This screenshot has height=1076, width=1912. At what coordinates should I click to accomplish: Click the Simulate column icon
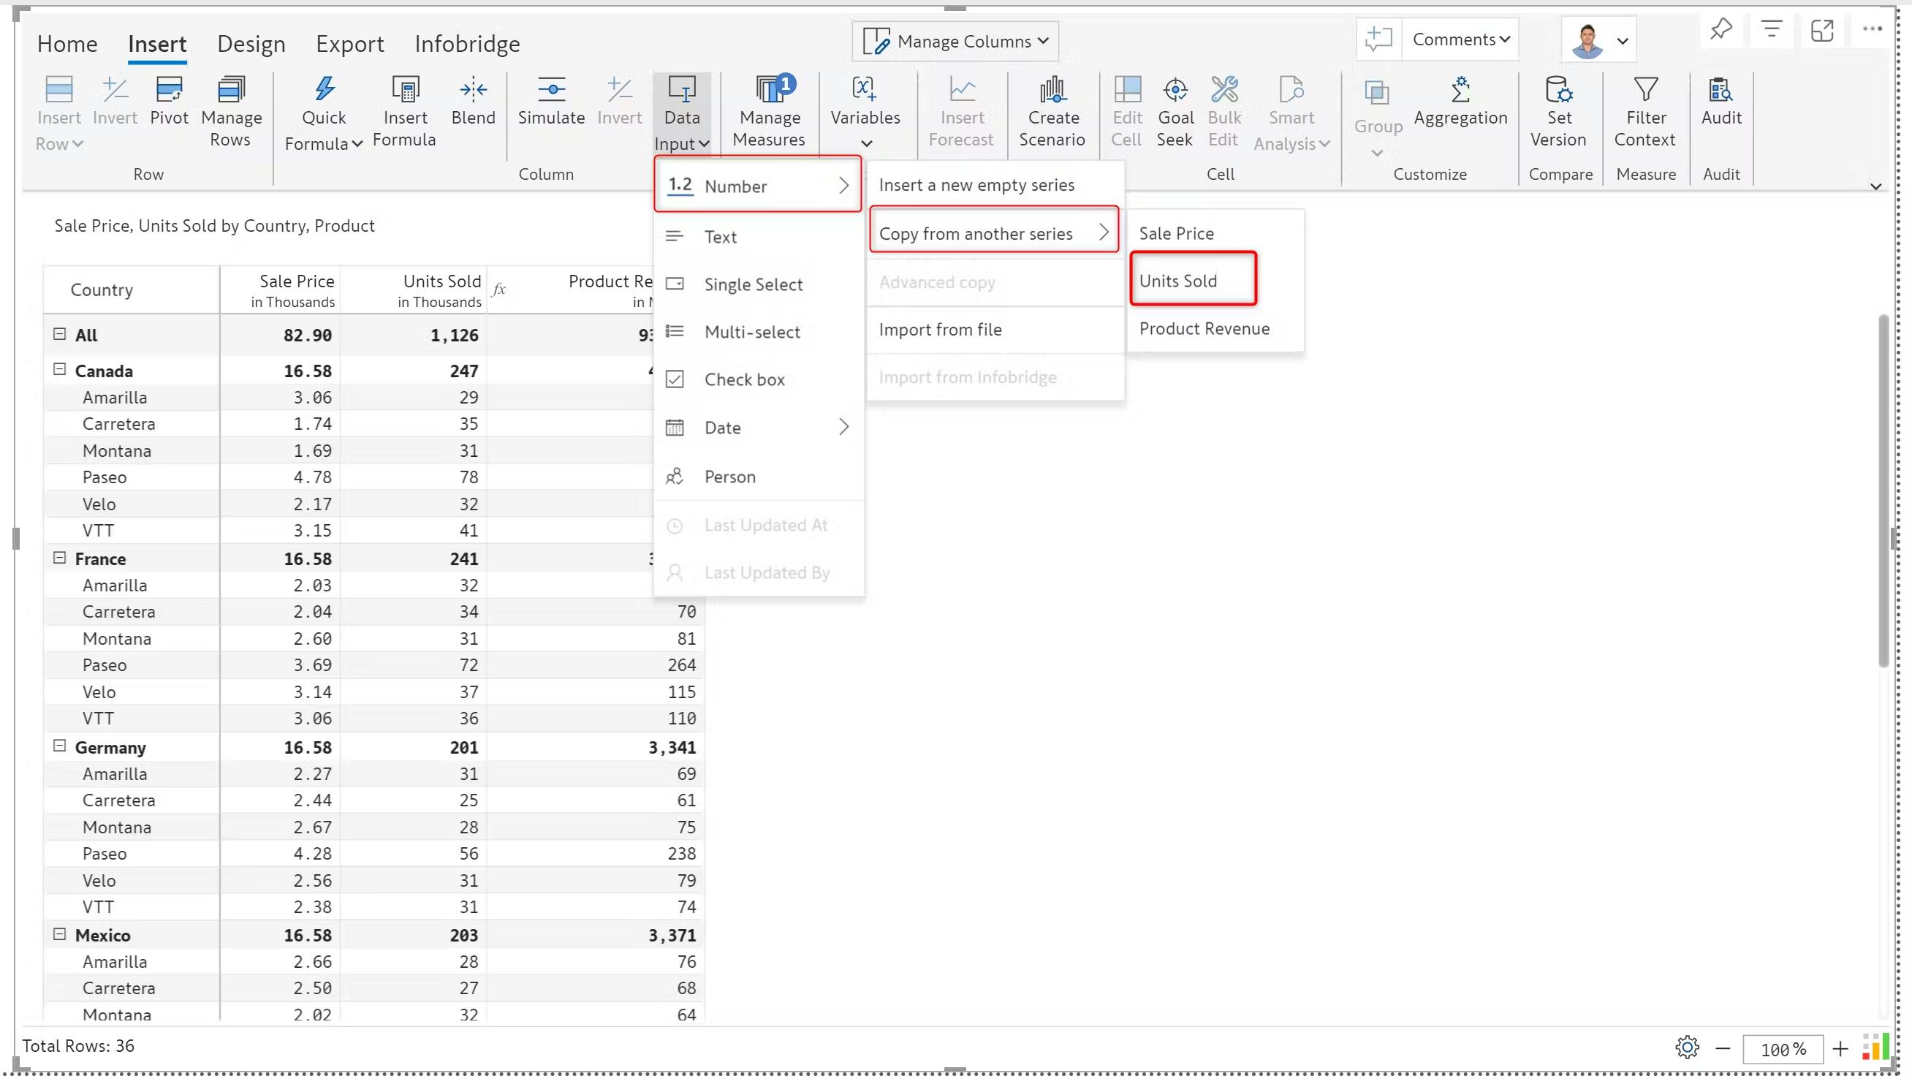tap(551, 91)
